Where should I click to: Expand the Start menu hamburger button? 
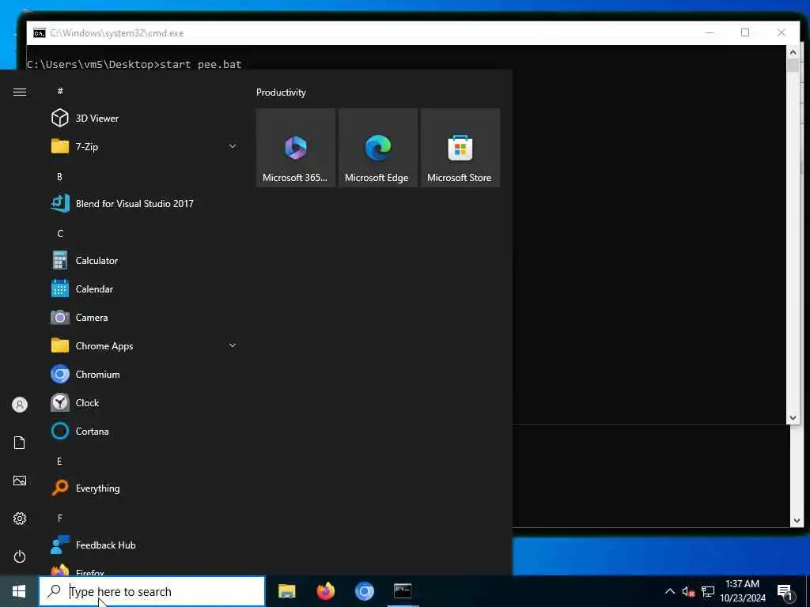(x=20, y=92)
